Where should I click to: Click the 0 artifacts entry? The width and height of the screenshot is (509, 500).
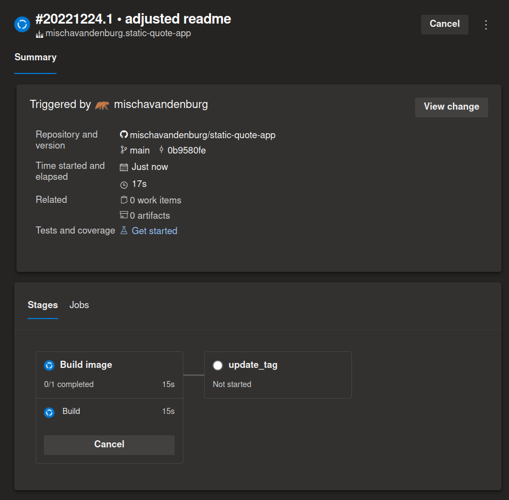click(x=150, y=215)
